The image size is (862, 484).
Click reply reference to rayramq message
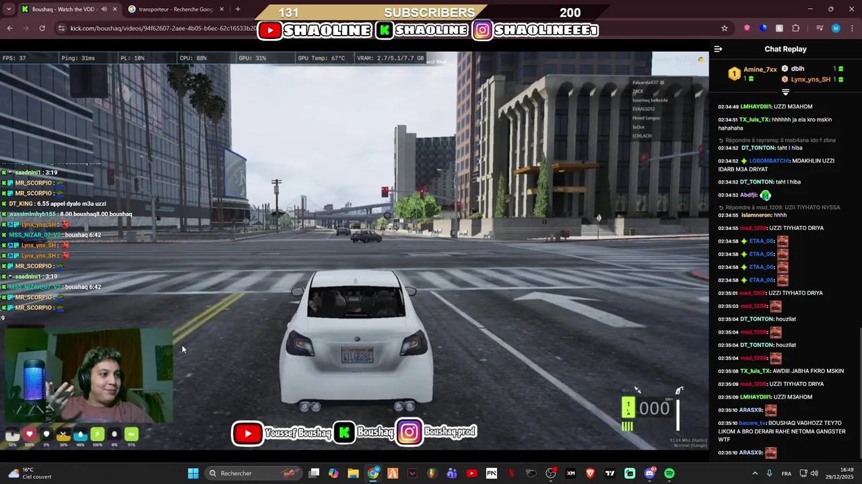coord(781,140)
